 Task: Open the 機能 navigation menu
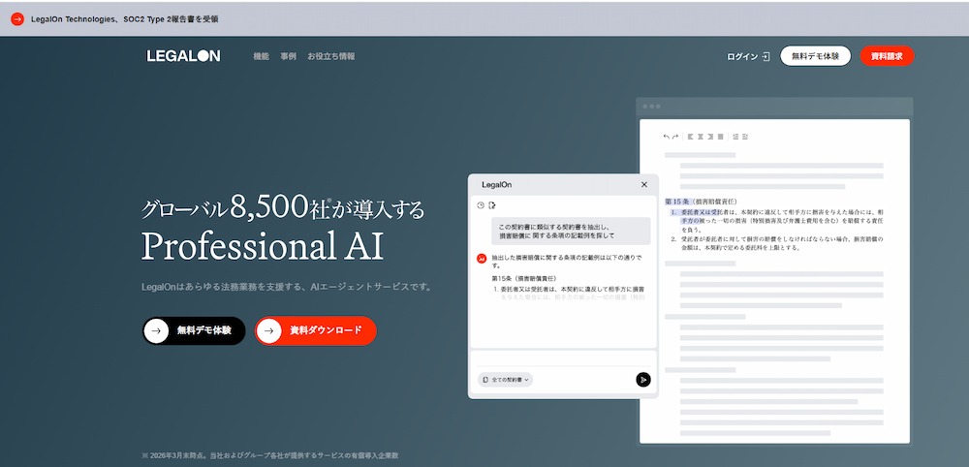point(262,56)
